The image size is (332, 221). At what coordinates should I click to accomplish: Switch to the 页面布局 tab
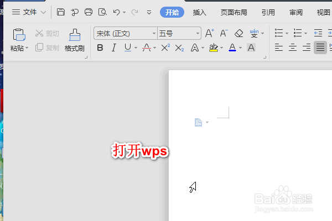tap(234, 13)
